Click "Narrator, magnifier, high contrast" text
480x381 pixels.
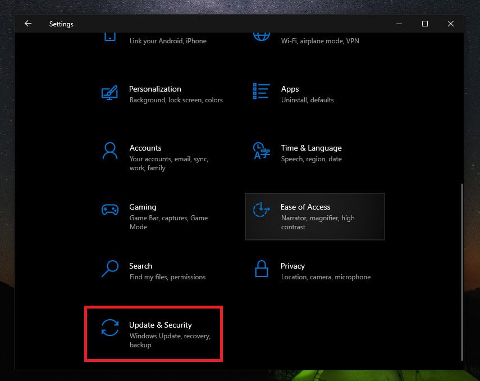tap(318, 223)
